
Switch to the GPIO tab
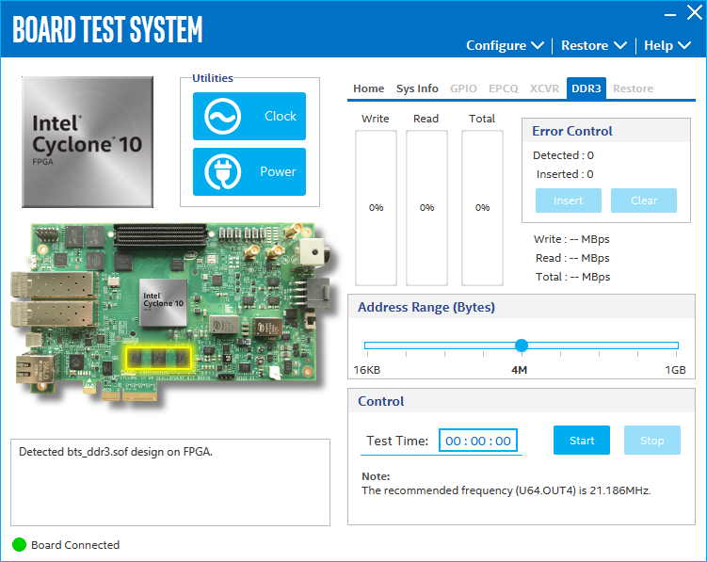(x=463, y=88)
